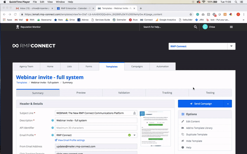This screenshot has width=247, height=154.
Task: Click the search magnifier in header
Action: click(x=195, y=27)
